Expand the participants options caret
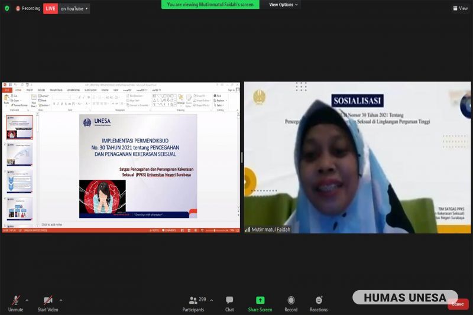The width and height of the screenshot is (473, 315). click(212, 300)
